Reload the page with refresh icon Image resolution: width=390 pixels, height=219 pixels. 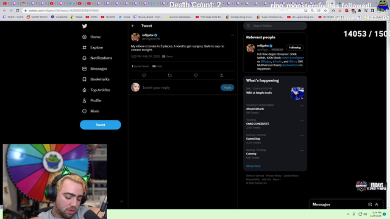tap(17, 10)
